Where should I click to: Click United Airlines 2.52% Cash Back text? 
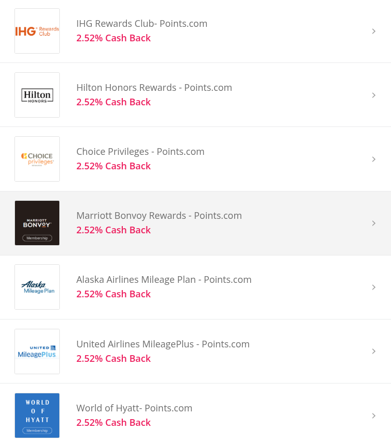click(113, 358)
